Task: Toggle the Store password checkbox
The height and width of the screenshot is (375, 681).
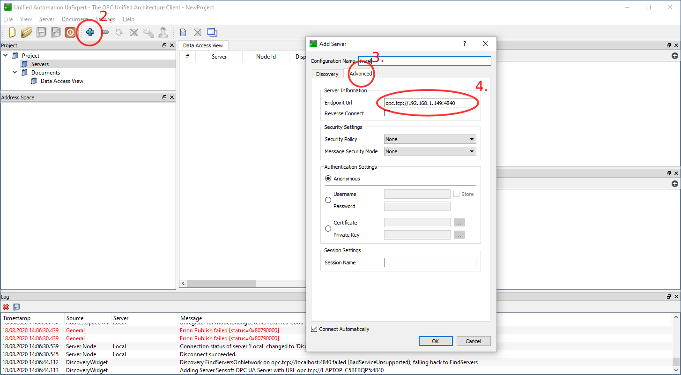Action: pyautogui.click(x=456, y=194)
